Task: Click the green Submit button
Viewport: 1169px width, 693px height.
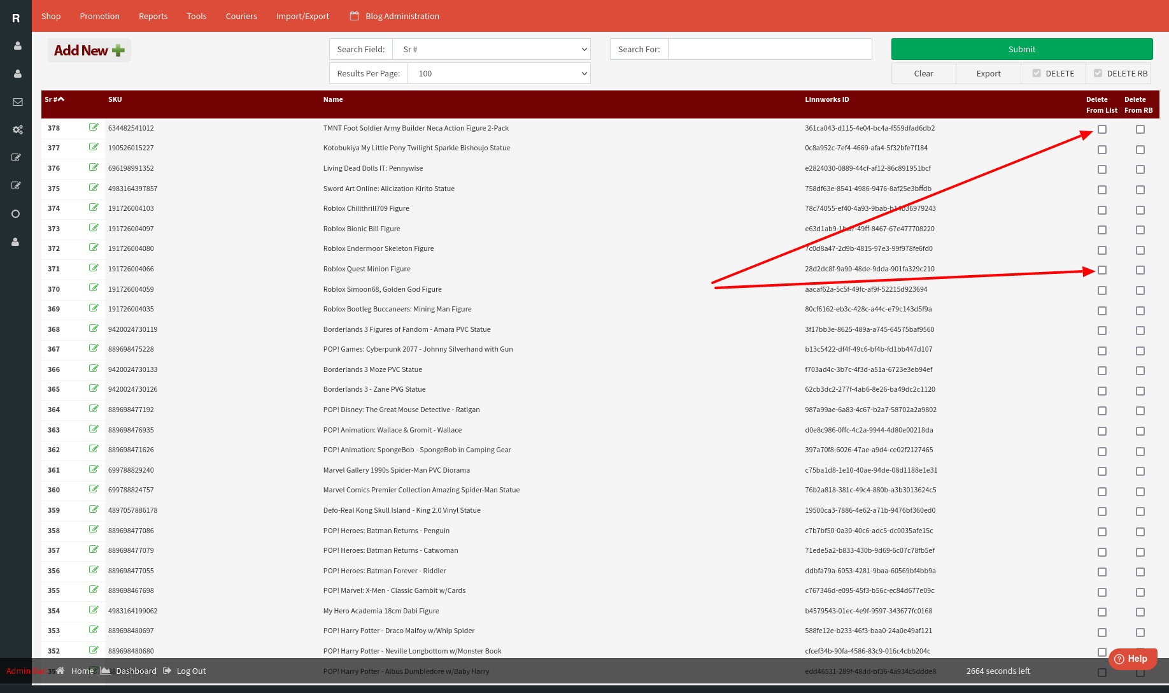Action: click(1022, 49)
